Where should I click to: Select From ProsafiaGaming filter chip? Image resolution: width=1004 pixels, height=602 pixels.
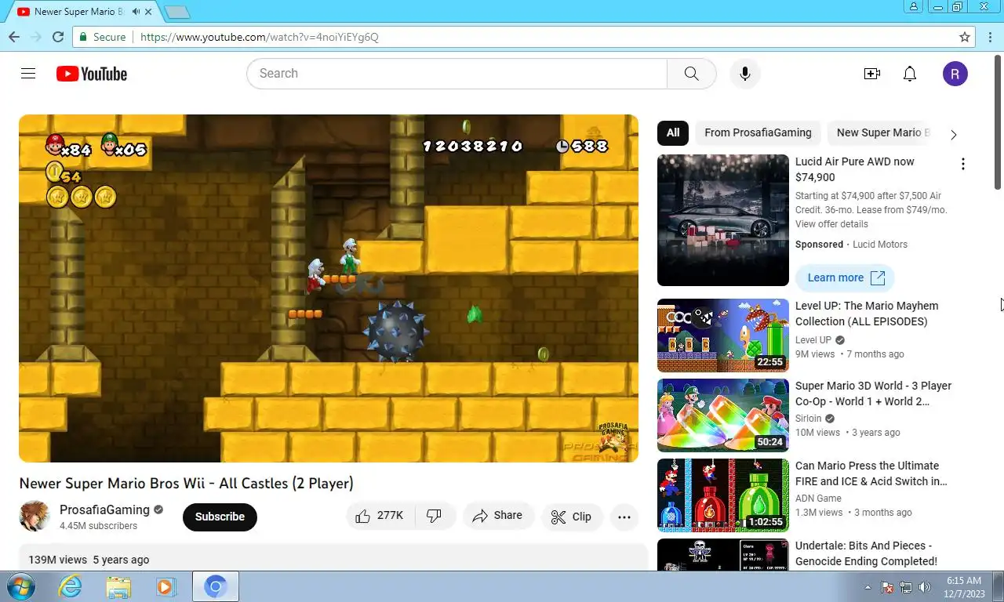(758, 132)
